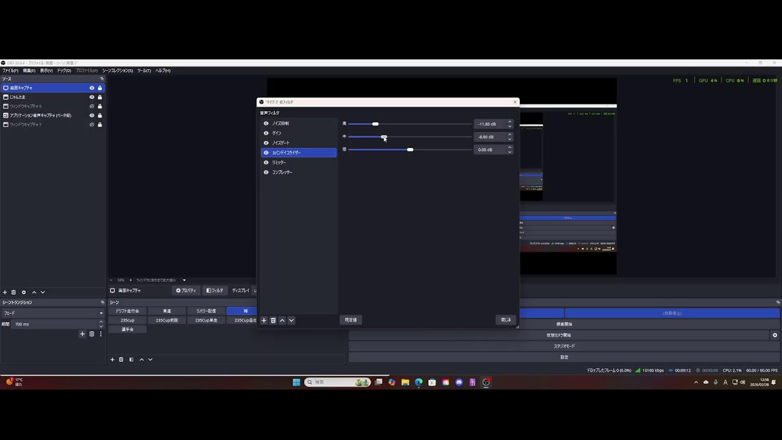Image resolution: width=782 pixels, height=440 pixels.
Task: Open プロパティ for the selected source
Action: click(x=186, y=291)
